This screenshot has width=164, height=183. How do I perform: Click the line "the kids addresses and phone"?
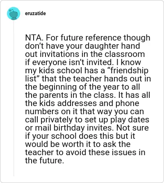pos(82,103)
